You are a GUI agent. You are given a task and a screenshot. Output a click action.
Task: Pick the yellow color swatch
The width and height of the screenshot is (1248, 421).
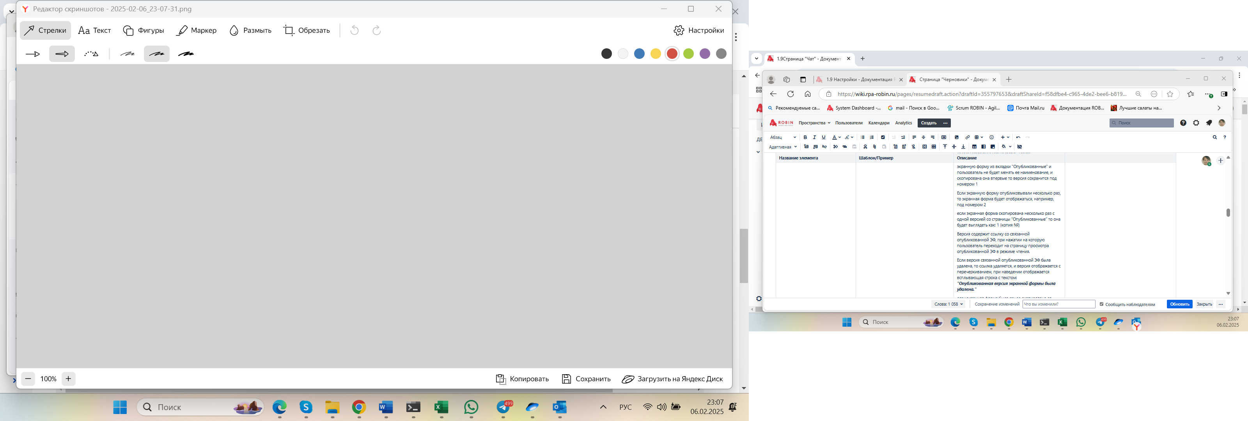pos(656,54)
